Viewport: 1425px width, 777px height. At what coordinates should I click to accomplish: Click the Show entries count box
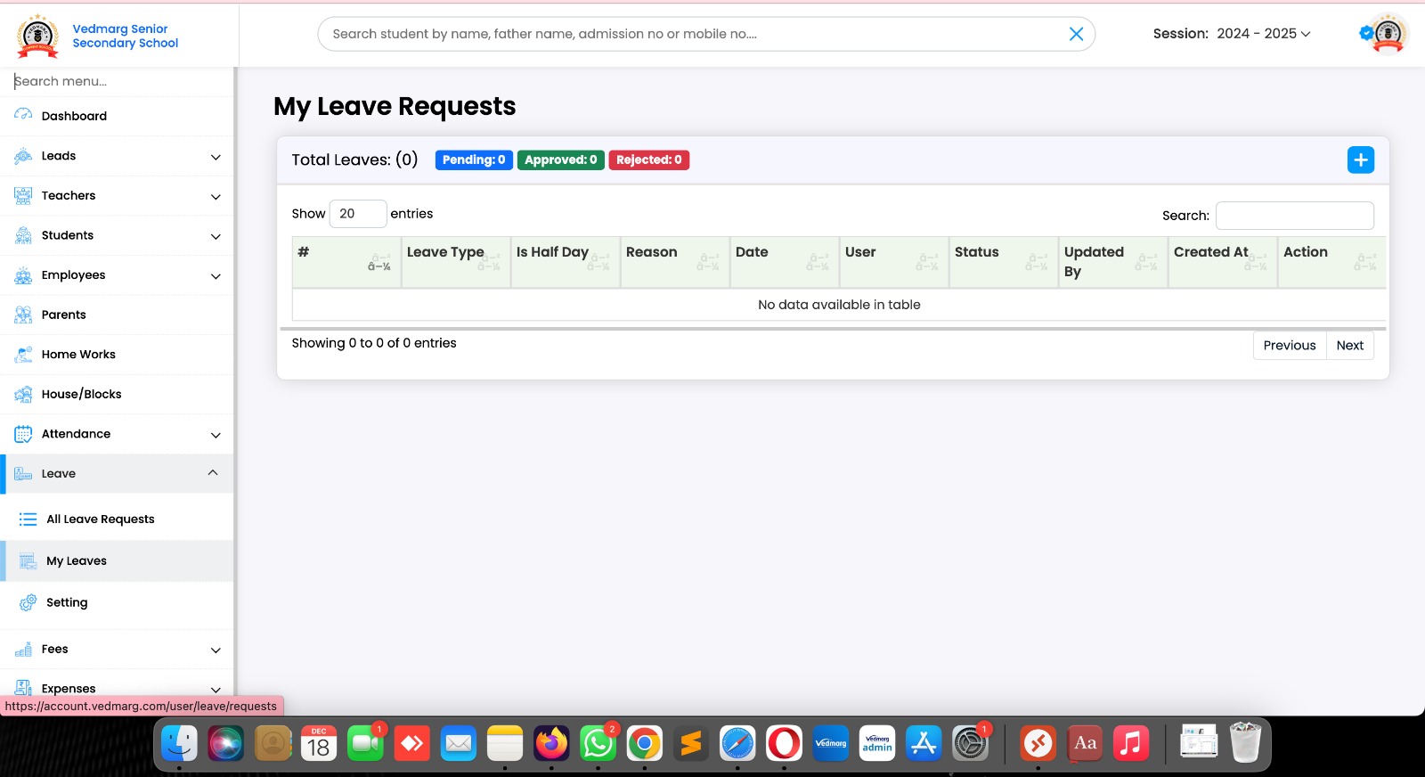(x=358, y=214)
